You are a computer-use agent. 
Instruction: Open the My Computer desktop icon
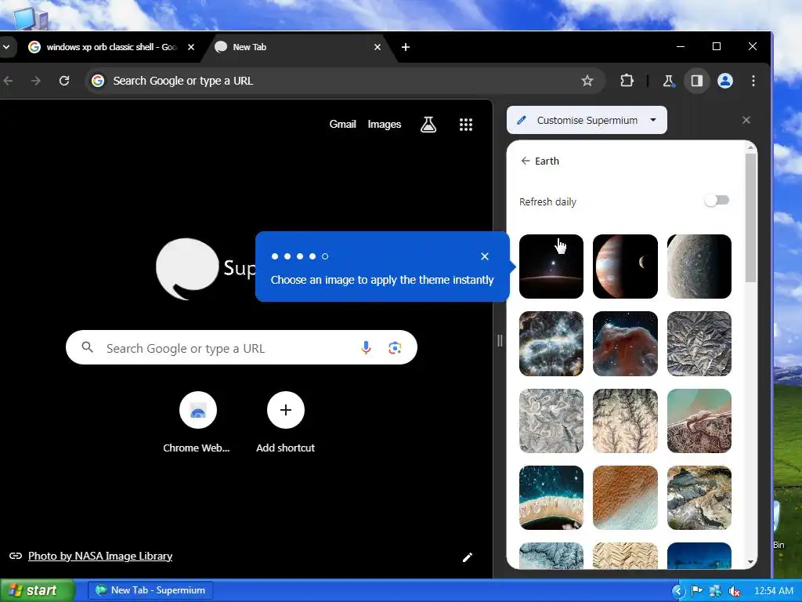[x=31, y=19]
